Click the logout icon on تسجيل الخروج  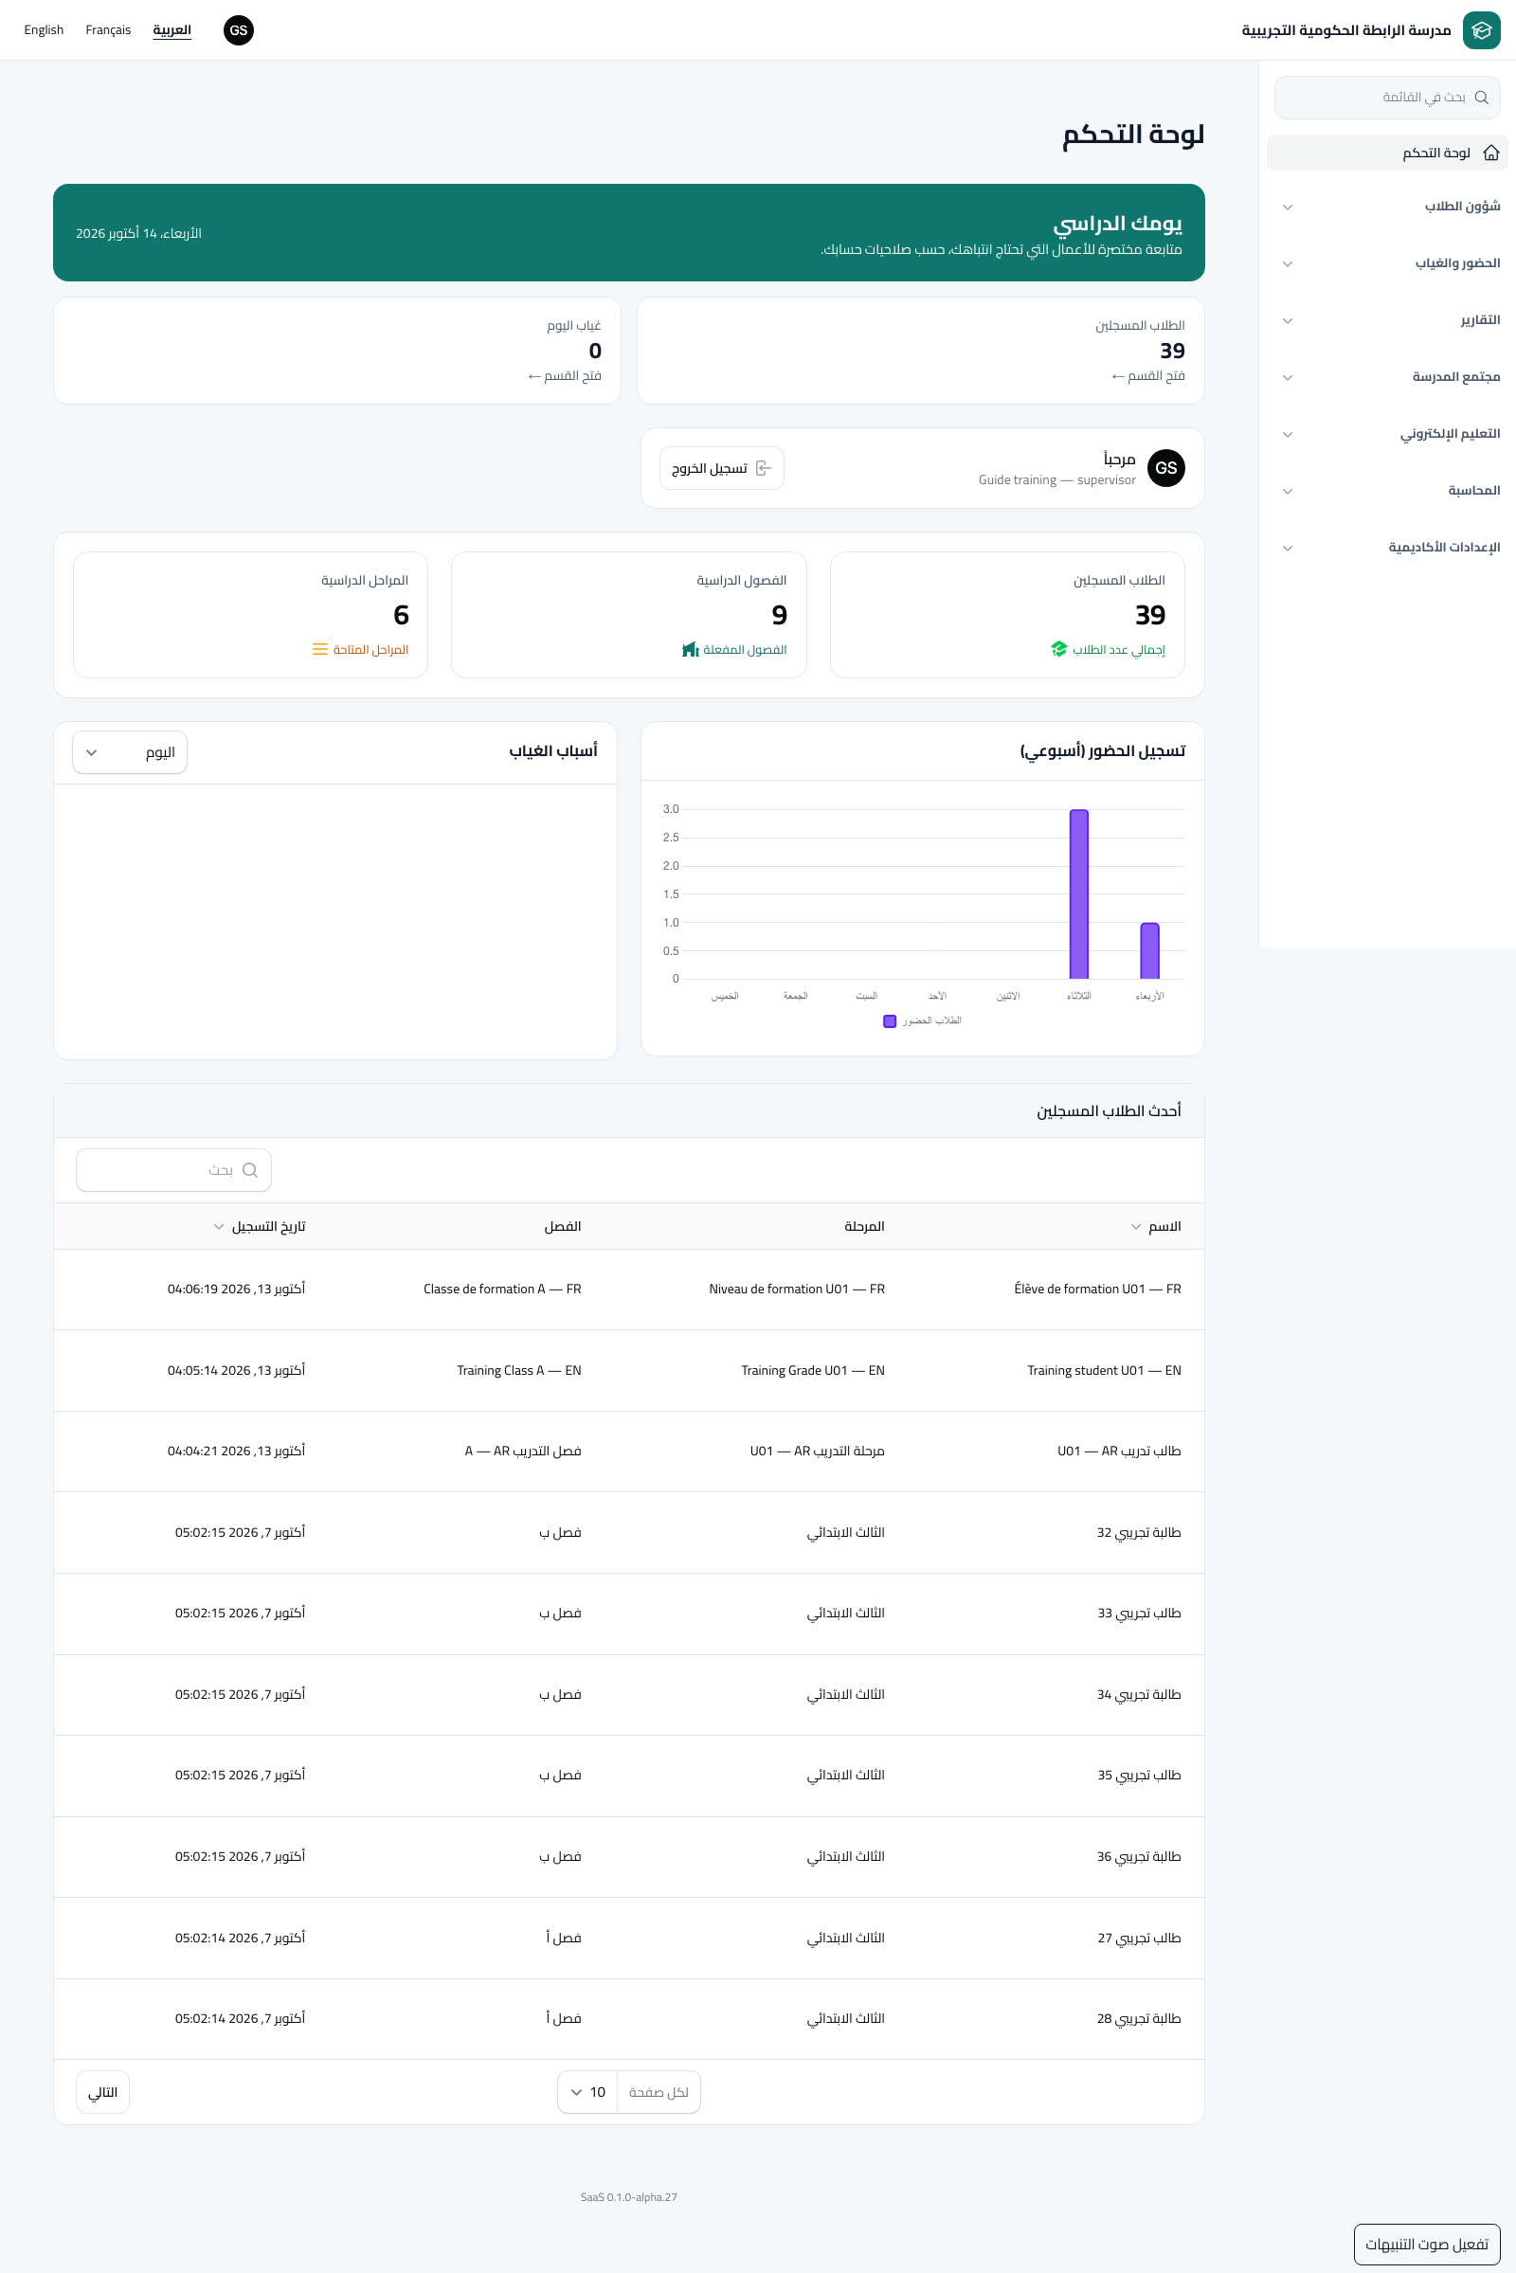coord(763,468)
